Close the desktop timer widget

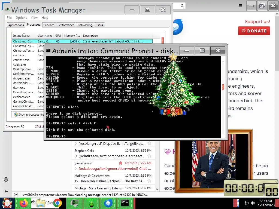276,182
